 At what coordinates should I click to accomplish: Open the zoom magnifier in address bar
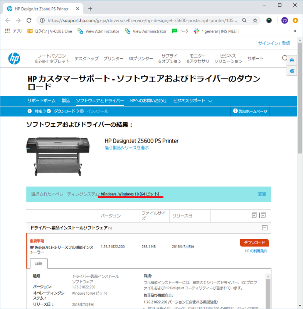tap(244, 20)
